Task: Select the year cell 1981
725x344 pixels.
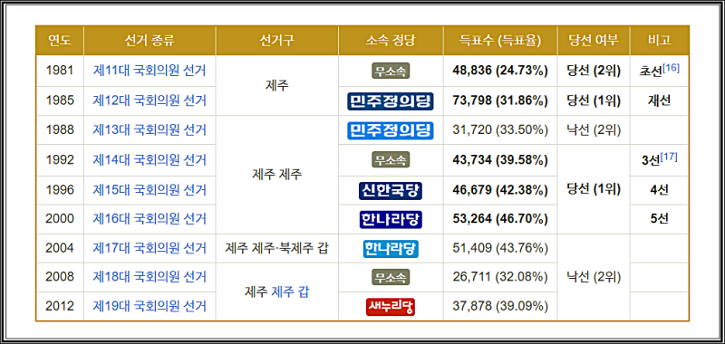Action: (x=60, y=71)
